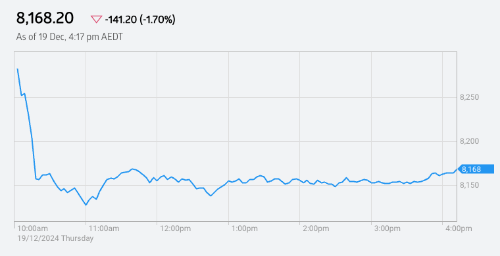Image resolution: width=500 pixels, height=256 pixels.
Task: Click the line's low point near 11:00am
Action: [x=86, y=205]
